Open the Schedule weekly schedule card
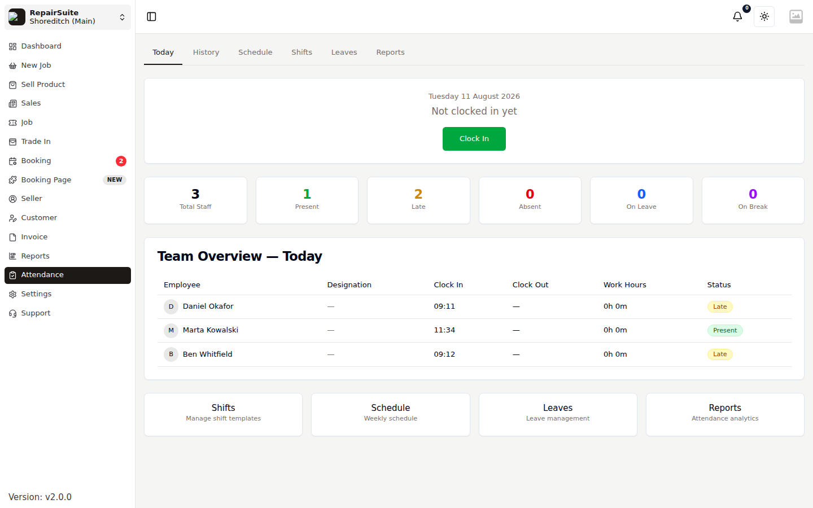Screen dimensions: 813x508 391,415
